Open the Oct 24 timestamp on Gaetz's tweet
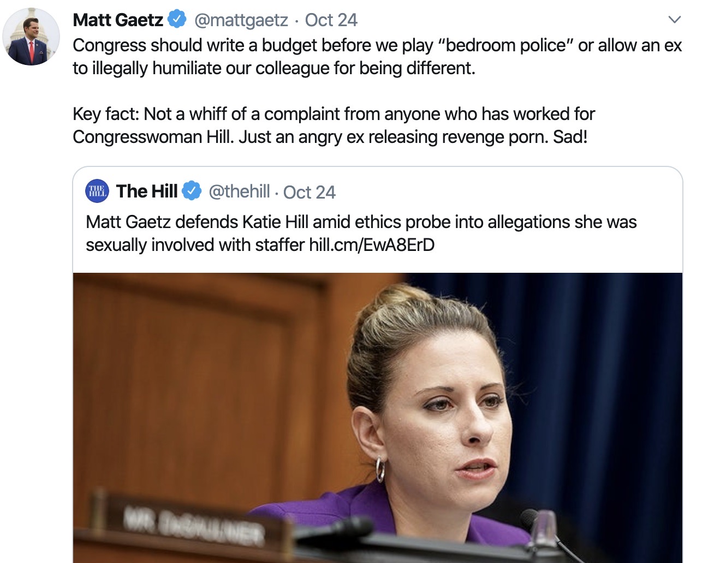Viewport: 702px width, 563px height. tap(331, 20)
